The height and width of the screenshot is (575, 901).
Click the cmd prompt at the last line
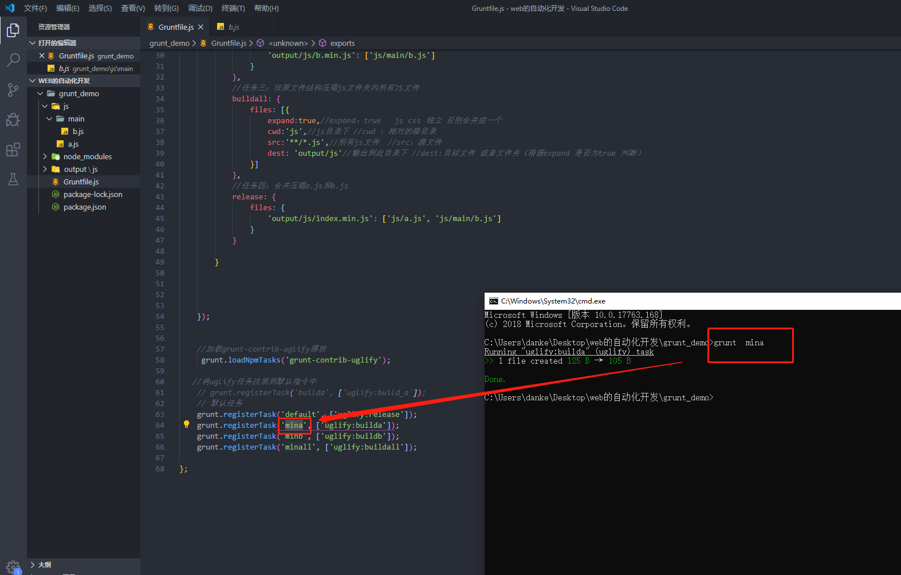[x=599, y=397]
